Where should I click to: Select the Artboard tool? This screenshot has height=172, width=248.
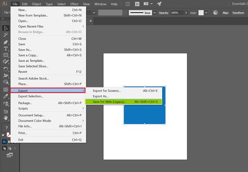(6, 111)
